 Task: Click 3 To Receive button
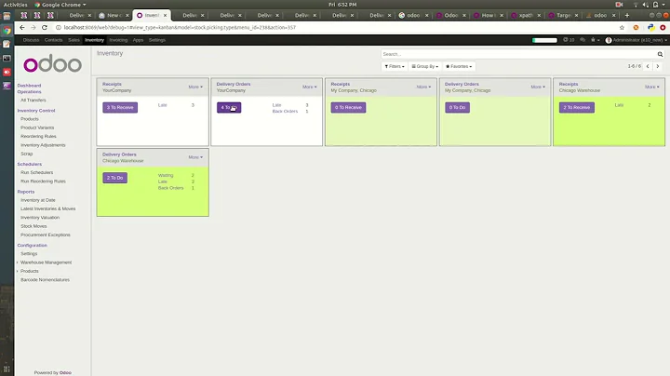coord(120,108)
